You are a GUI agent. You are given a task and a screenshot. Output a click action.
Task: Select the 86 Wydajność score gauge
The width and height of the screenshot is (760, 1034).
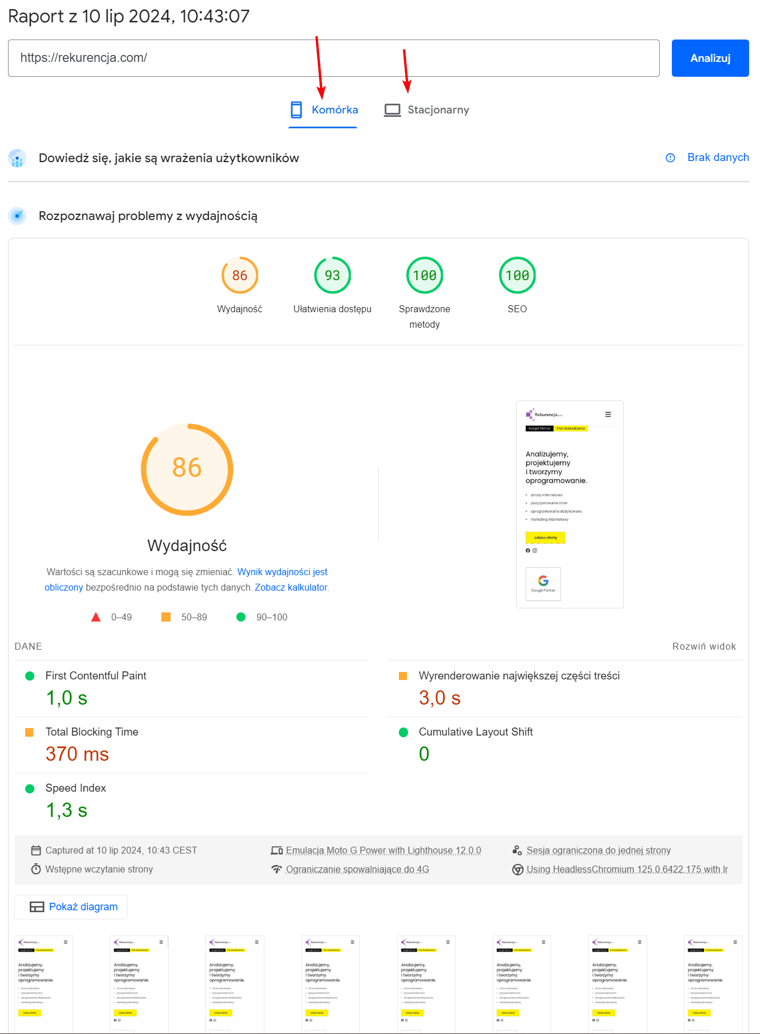(x=240, y=276)
